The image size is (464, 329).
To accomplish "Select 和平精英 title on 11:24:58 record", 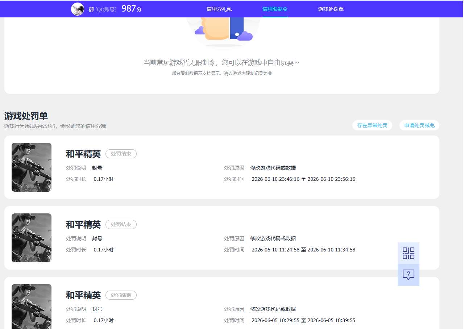I will (x=83, y=225).
